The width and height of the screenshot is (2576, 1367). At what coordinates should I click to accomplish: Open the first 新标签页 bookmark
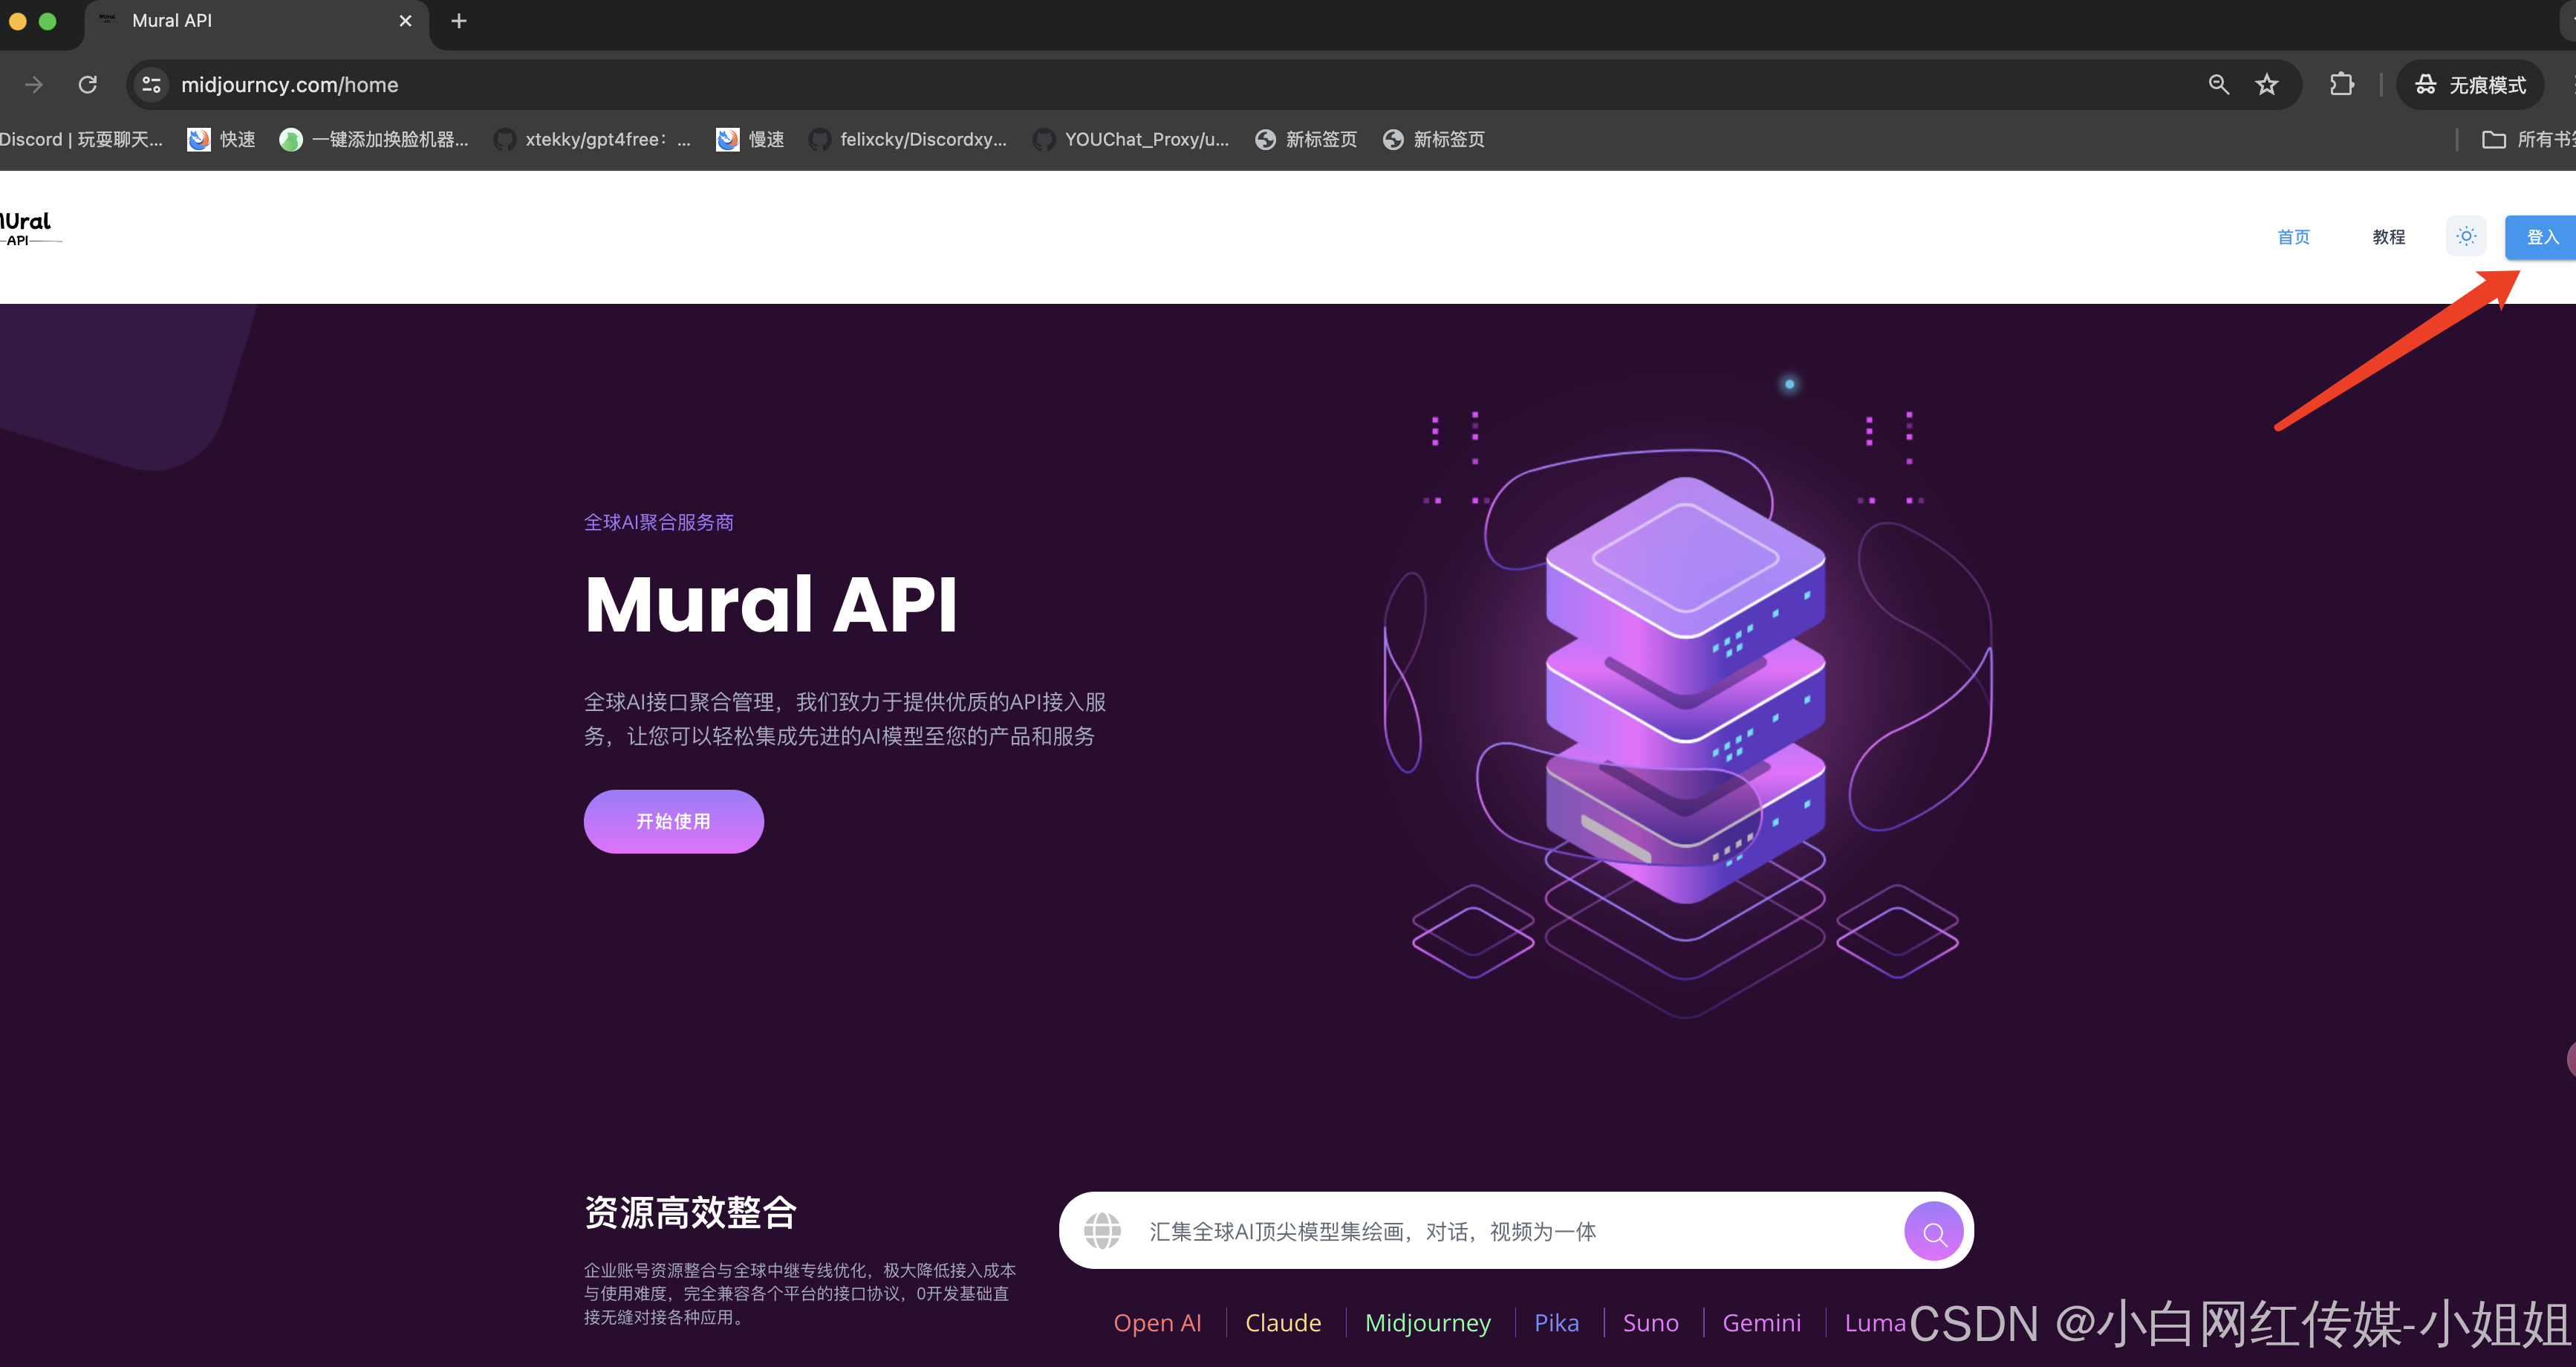1306,140
